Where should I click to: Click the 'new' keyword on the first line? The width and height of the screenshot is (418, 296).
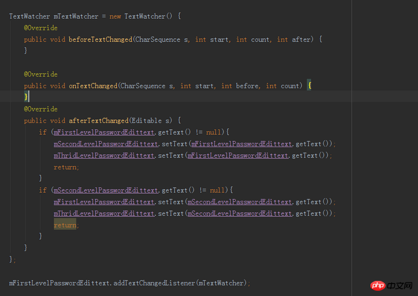pyautogui.click(x=115, y=17)
